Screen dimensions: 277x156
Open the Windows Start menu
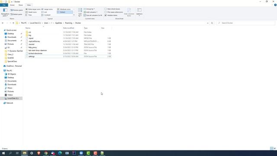3,153
